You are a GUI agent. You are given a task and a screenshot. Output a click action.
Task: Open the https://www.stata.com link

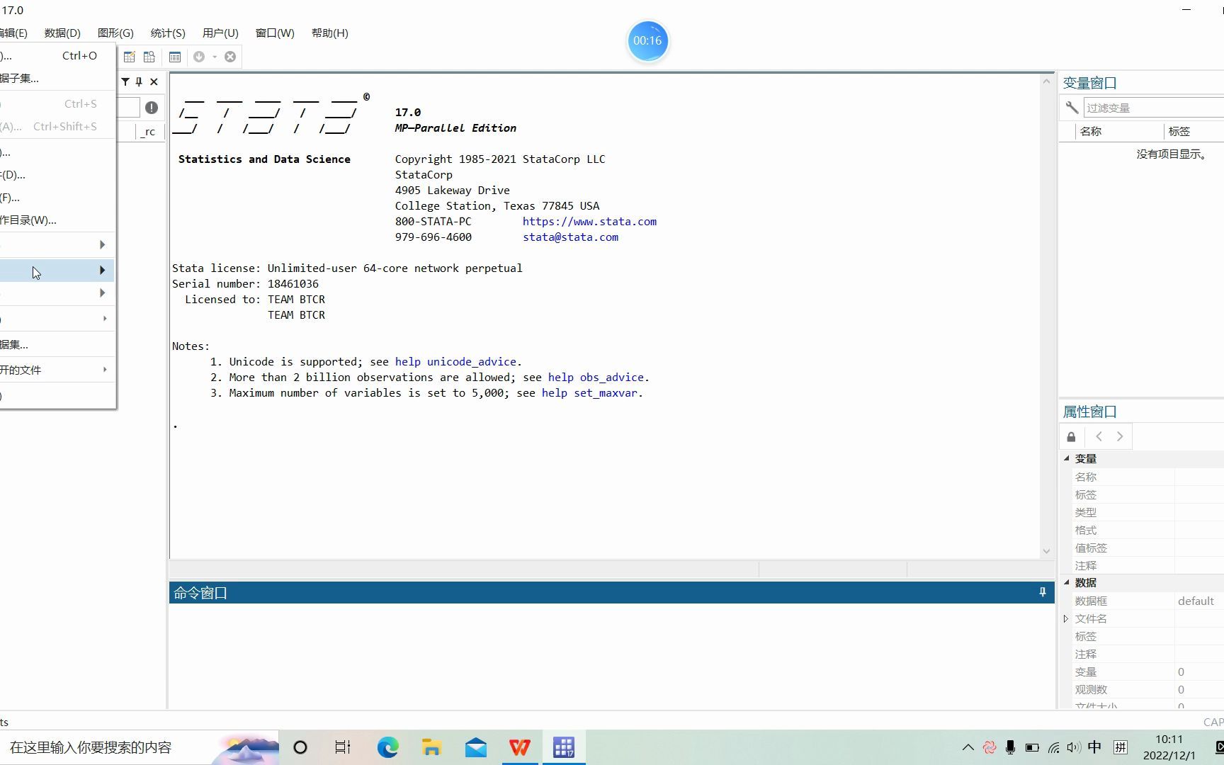tap(589, 222)
